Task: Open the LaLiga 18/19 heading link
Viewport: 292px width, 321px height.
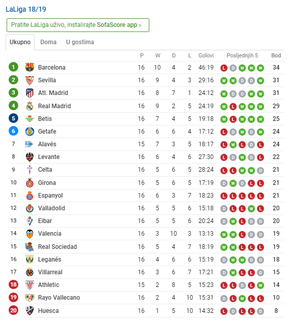Action: click(26, 9)
